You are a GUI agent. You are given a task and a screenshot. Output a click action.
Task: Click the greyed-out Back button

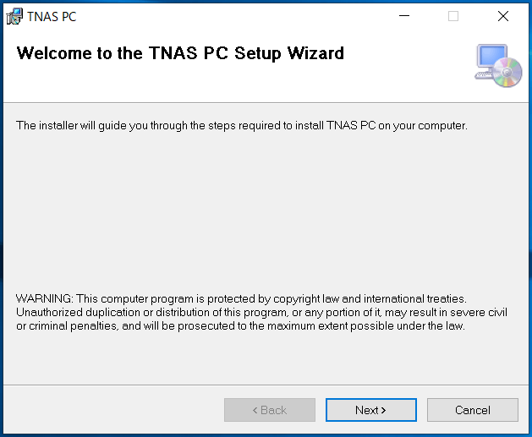270,410
